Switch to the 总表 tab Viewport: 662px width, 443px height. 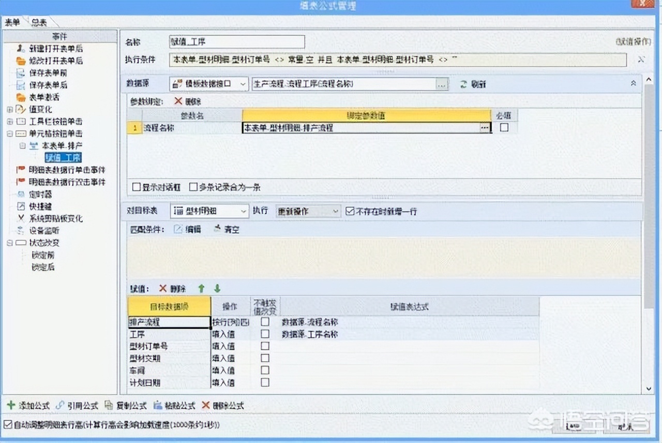click(39, 22)
